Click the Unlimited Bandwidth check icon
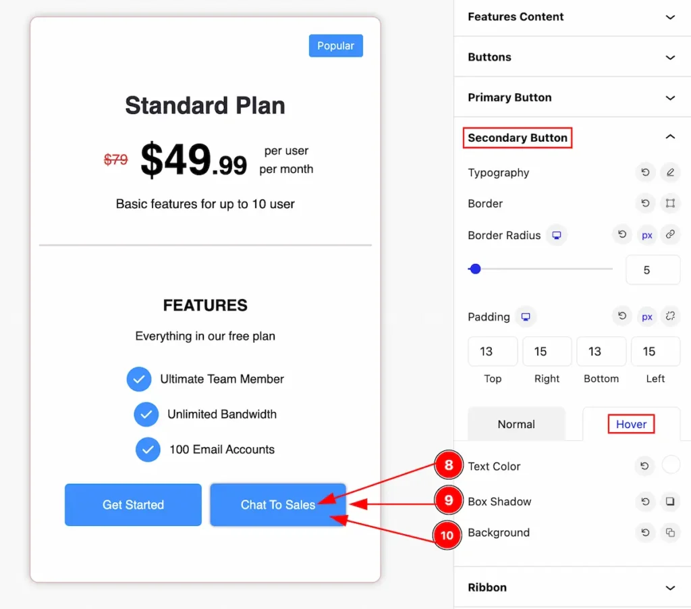This screenshot has height=609, width=691. [146, 414]
